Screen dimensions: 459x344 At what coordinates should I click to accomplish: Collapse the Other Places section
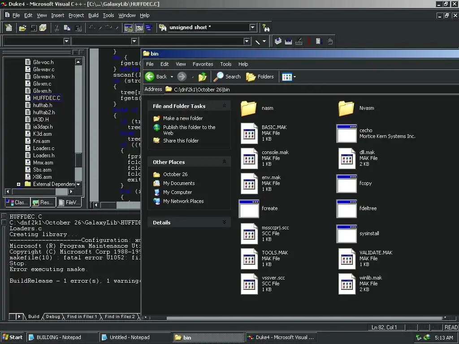tap(224, 161)
